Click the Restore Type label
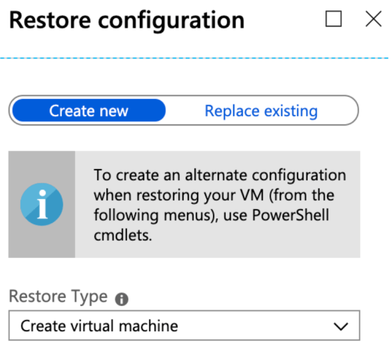Image resolution: width=392 pixels, height=349 pixels. tap(58, 297)
